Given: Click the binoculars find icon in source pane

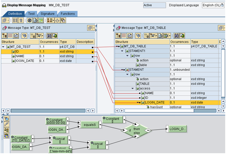Looking at the screenshot, I should [49, 36].
